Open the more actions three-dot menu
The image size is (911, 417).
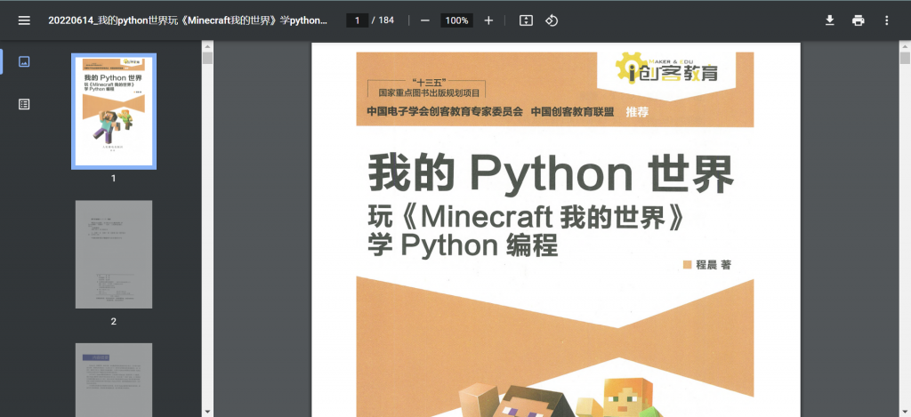[x=887, y=20]
